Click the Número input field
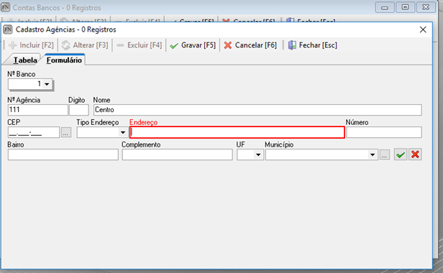Image resolution: width=443 pixels, height=273 pixels. click(384, 132)
